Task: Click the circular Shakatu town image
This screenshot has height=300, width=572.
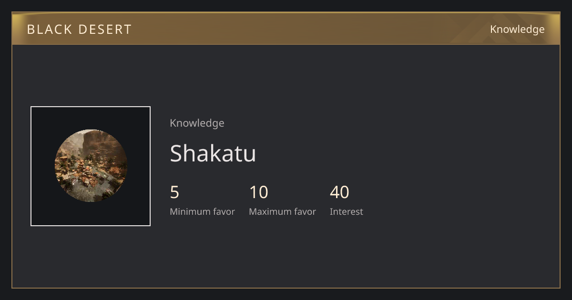Action: click(91, 166)
